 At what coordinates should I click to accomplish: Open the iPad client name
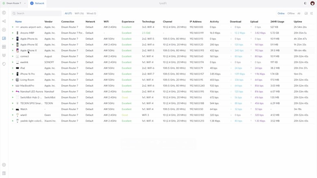[22, 68]
